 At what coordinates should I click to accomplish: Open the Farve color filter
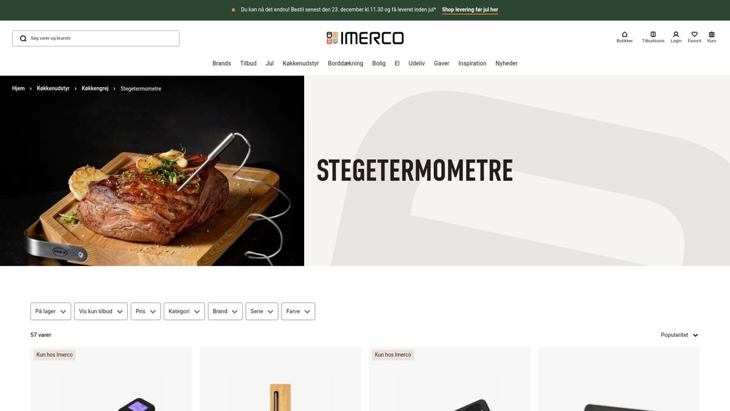[x=298, y=311]
